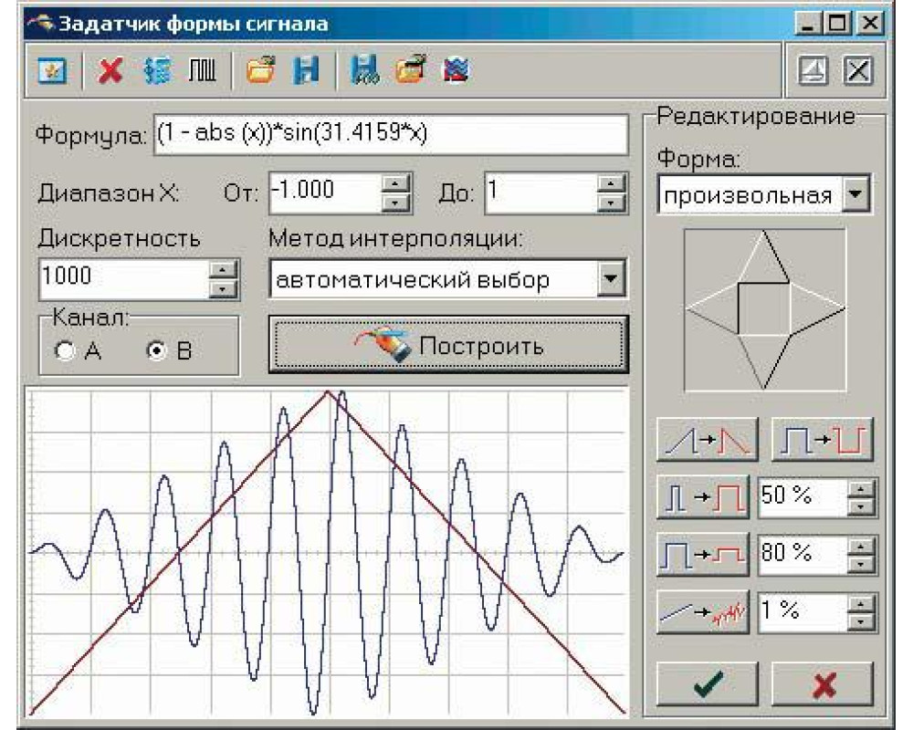Click the Построить button

pyautogui.click(x=448, y=346)
